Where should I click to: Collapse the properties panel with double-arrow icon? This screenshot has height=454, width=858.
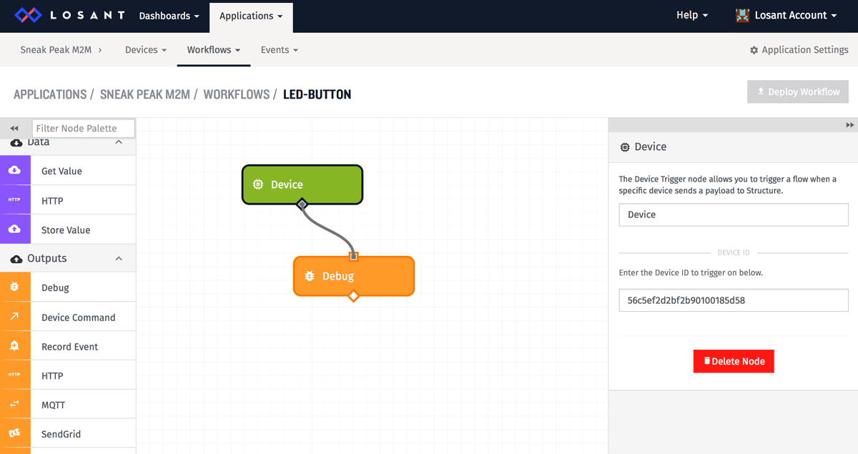pos(849,125)
